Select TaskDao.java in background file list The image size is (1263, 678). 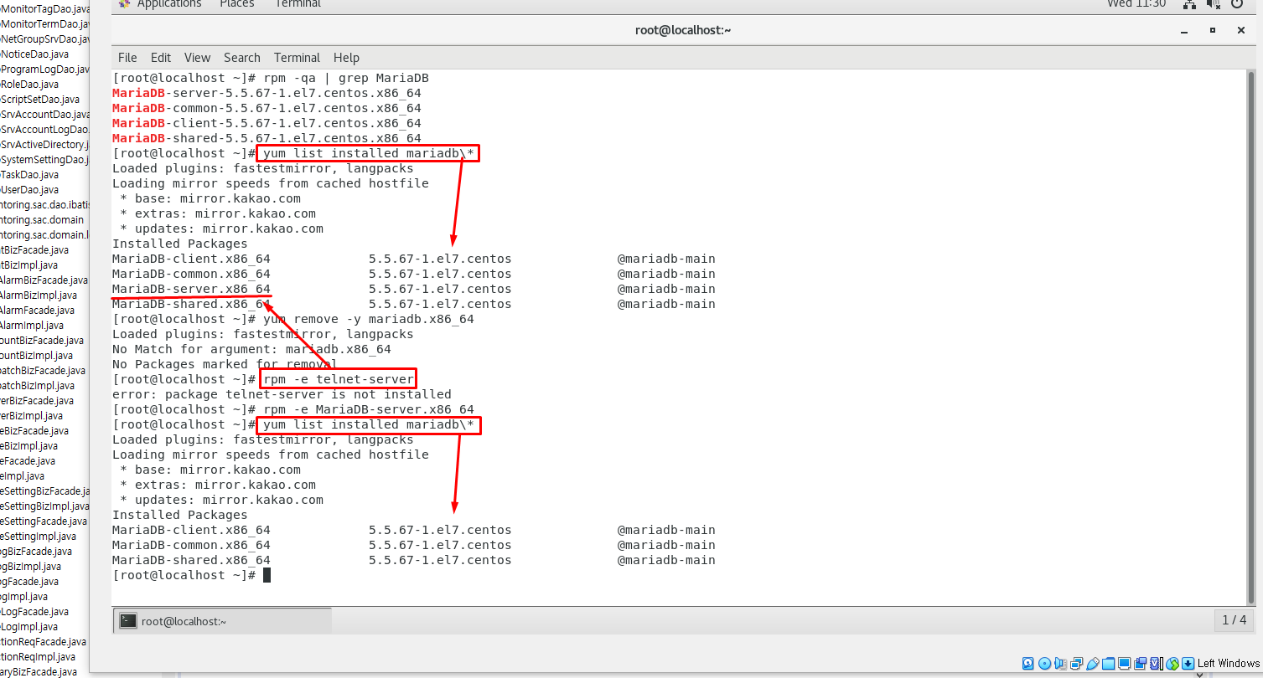click(x=29, y=175)
